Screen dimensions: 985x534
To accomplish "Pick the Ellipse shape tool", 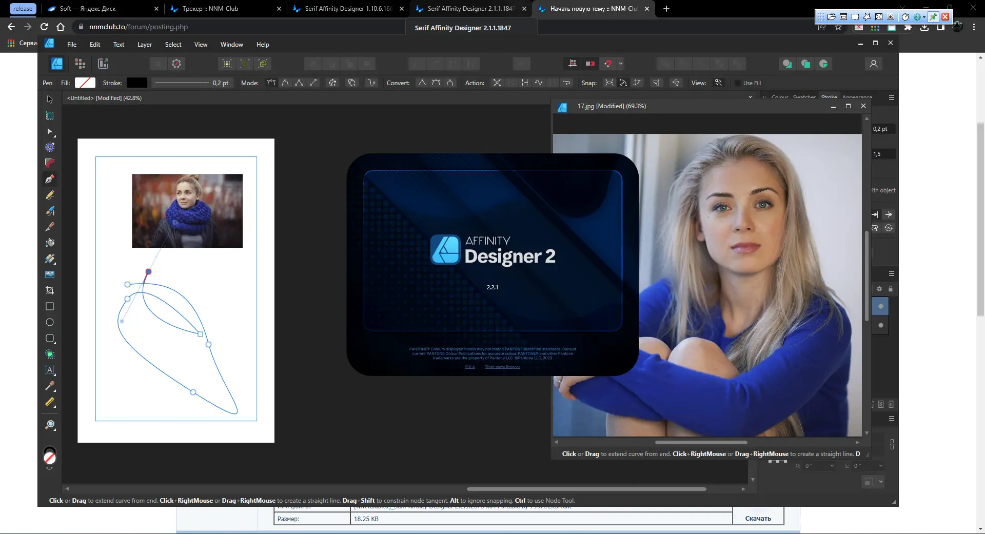I will coord(50,322).
